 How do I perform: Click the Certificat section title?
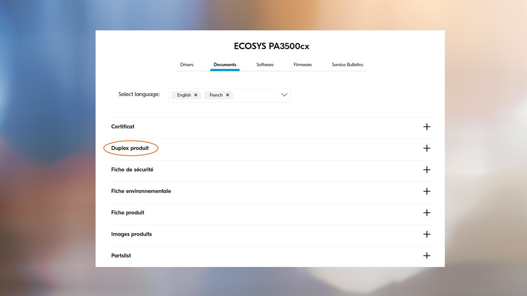tap(123, 127)
